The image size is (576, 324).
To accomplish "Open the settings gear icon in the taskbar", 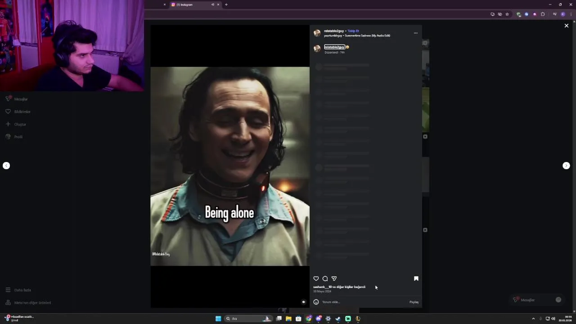I will pyautogui.click(x=328, y=319).
